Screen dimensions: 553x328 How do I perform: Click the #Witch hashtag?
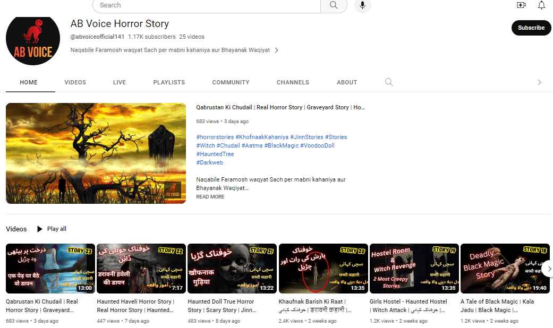point(206,145)
